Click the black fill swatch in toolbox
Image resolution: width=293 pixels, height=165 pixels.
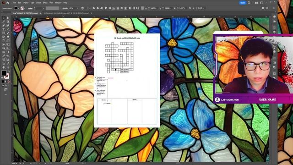(4, 73)
